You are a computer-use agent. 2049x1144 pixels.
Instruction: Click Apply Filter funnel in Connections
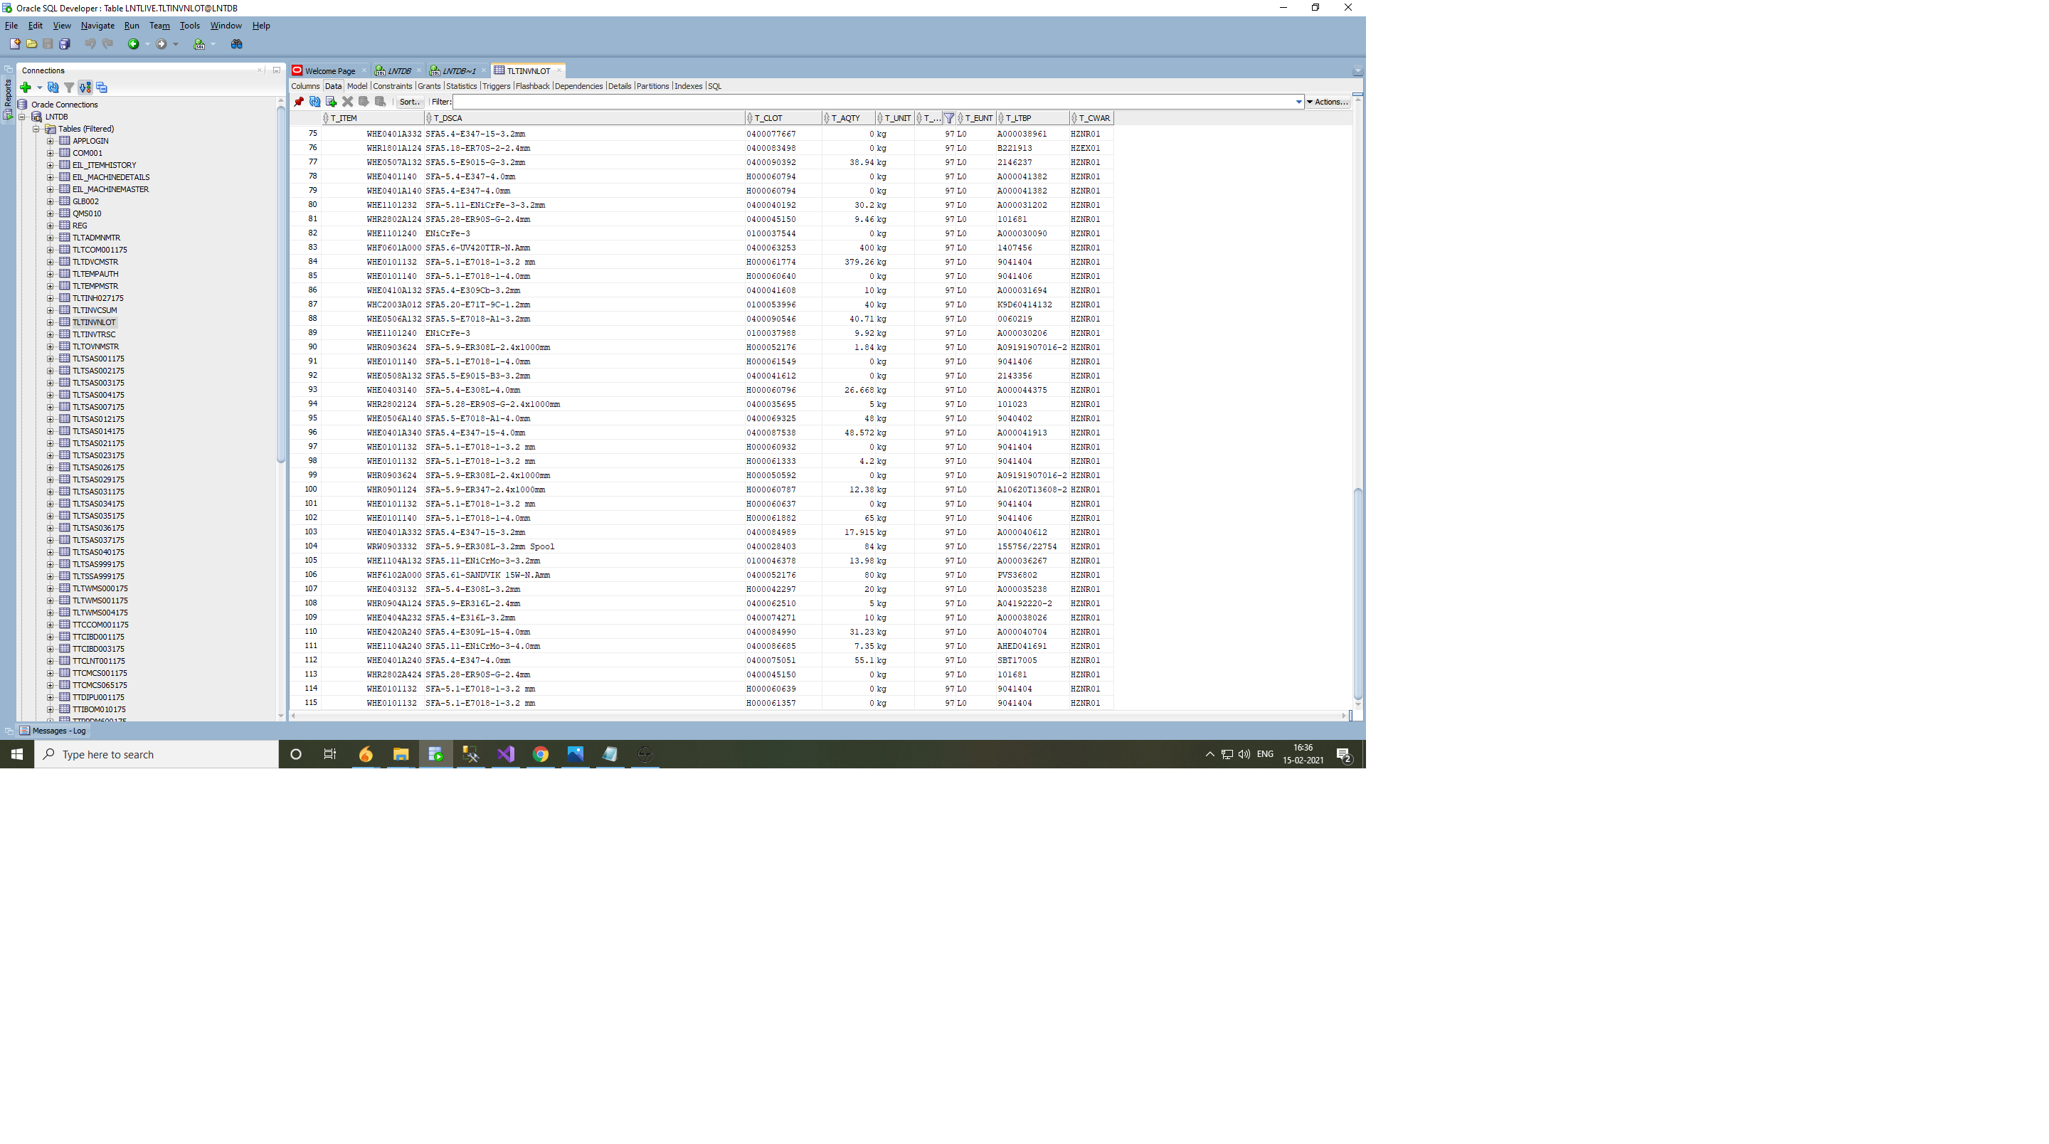69,88
